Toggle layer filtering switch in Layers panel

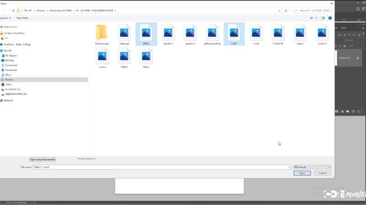(x=364, y=34)
